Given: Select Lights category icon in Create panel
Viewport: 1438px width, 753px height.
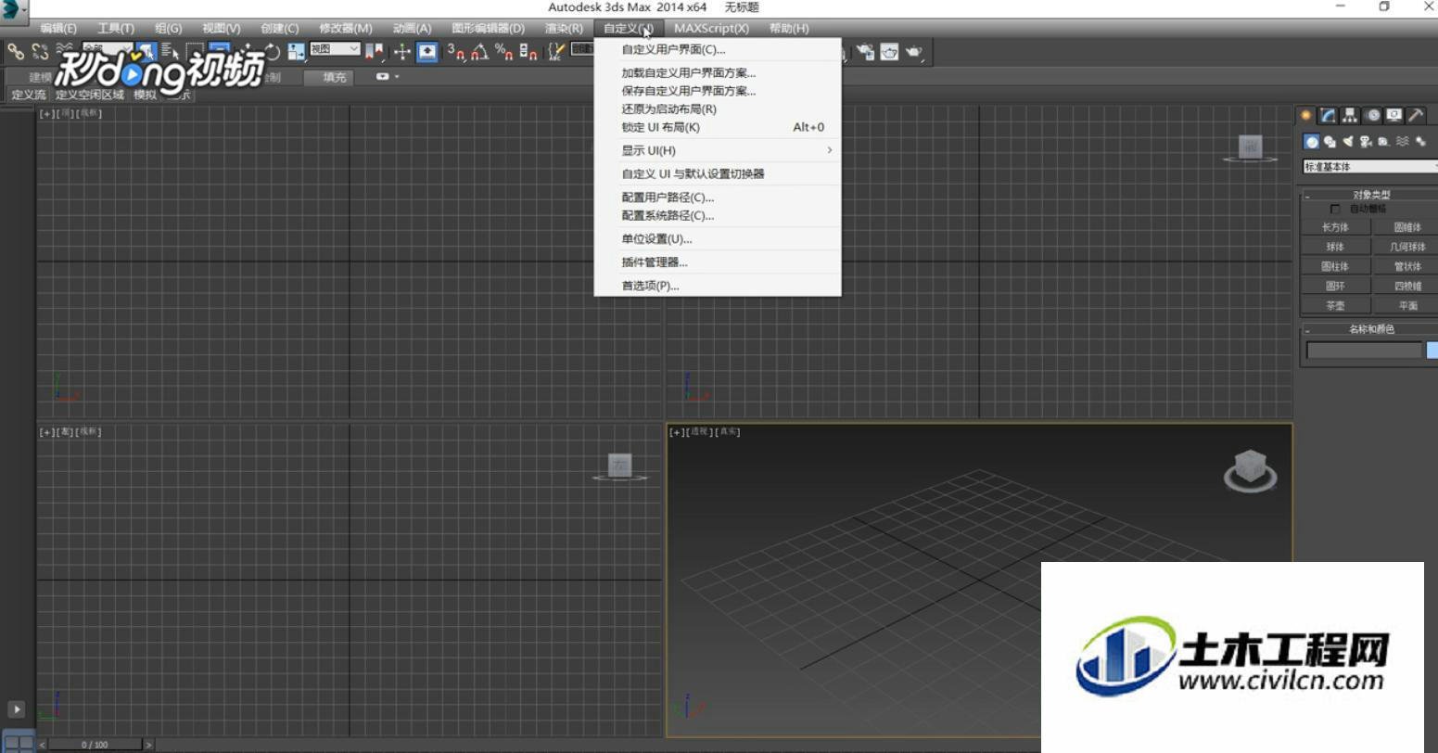Looking at the screenshot, I should pyautogui.click(x=1348, y=141).
